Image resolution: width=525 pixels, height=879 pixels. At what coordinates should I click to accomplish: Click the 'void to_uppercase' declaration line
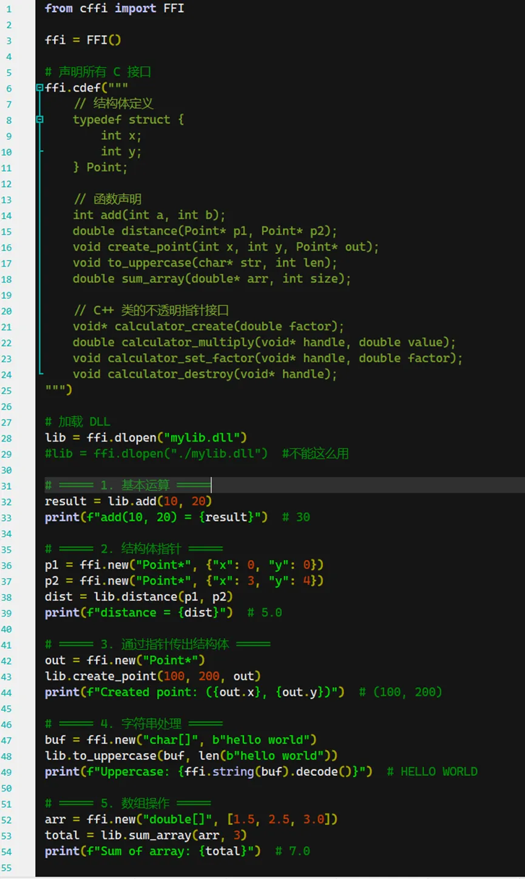tap(205, 262)
